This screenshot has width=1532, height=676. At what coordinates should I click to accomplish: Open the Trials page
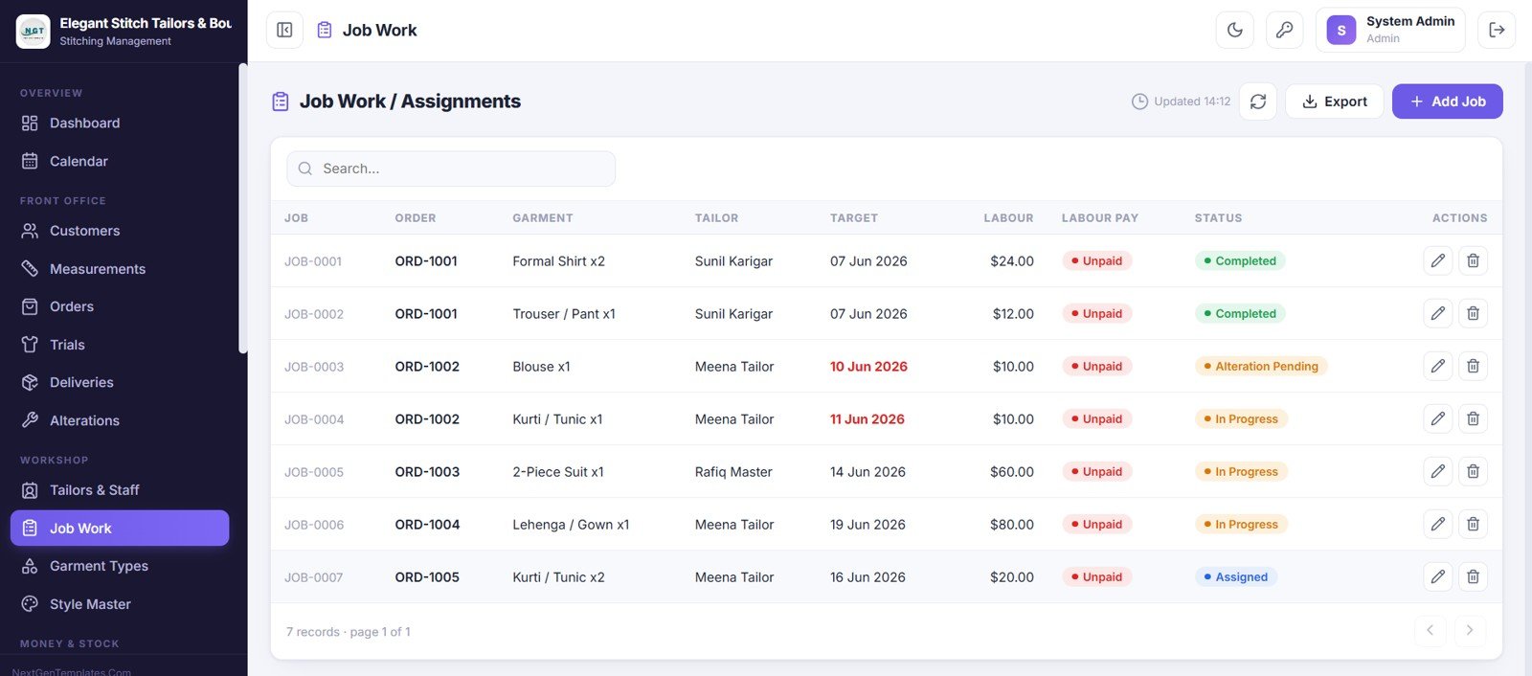(x=120, y=345)
